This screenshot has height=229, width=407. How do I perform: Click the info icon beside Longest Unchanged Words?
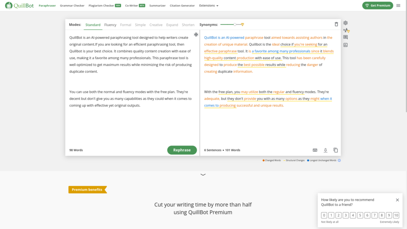[x=339, y=161]
